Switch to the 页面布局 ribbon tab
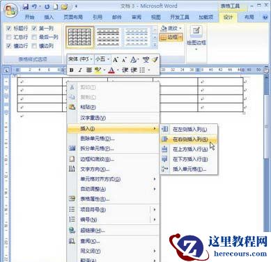This screenshot has width=271, height=262. pos(73,17)
